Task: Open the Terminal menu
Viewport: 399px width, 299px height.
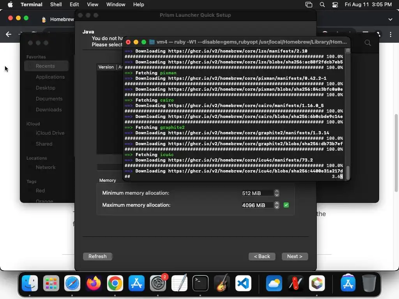Action: (x=32, y=5)
